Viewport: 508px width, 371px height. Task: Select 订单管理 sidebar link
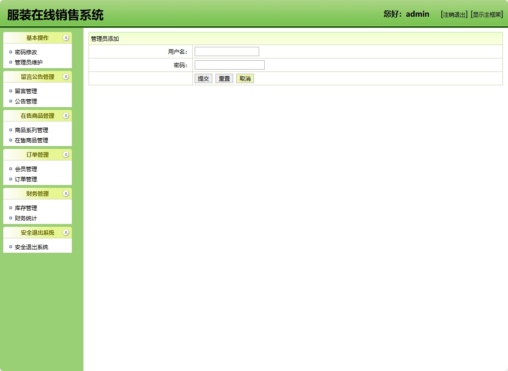26,179
